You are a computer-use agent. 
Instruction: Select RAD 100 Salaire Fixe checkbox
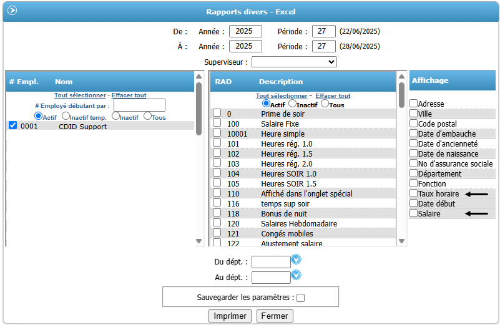[217, 124]
